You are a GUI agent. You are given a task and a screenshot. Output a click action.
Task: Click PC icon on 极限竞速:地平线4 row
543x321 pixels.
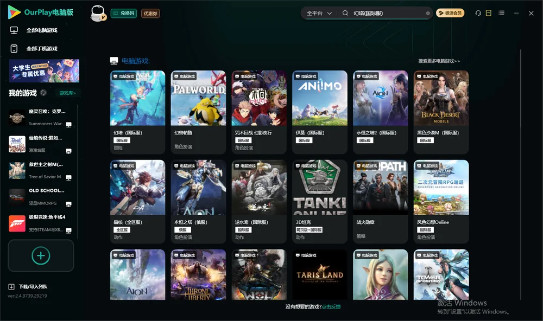tap(68, 231)
